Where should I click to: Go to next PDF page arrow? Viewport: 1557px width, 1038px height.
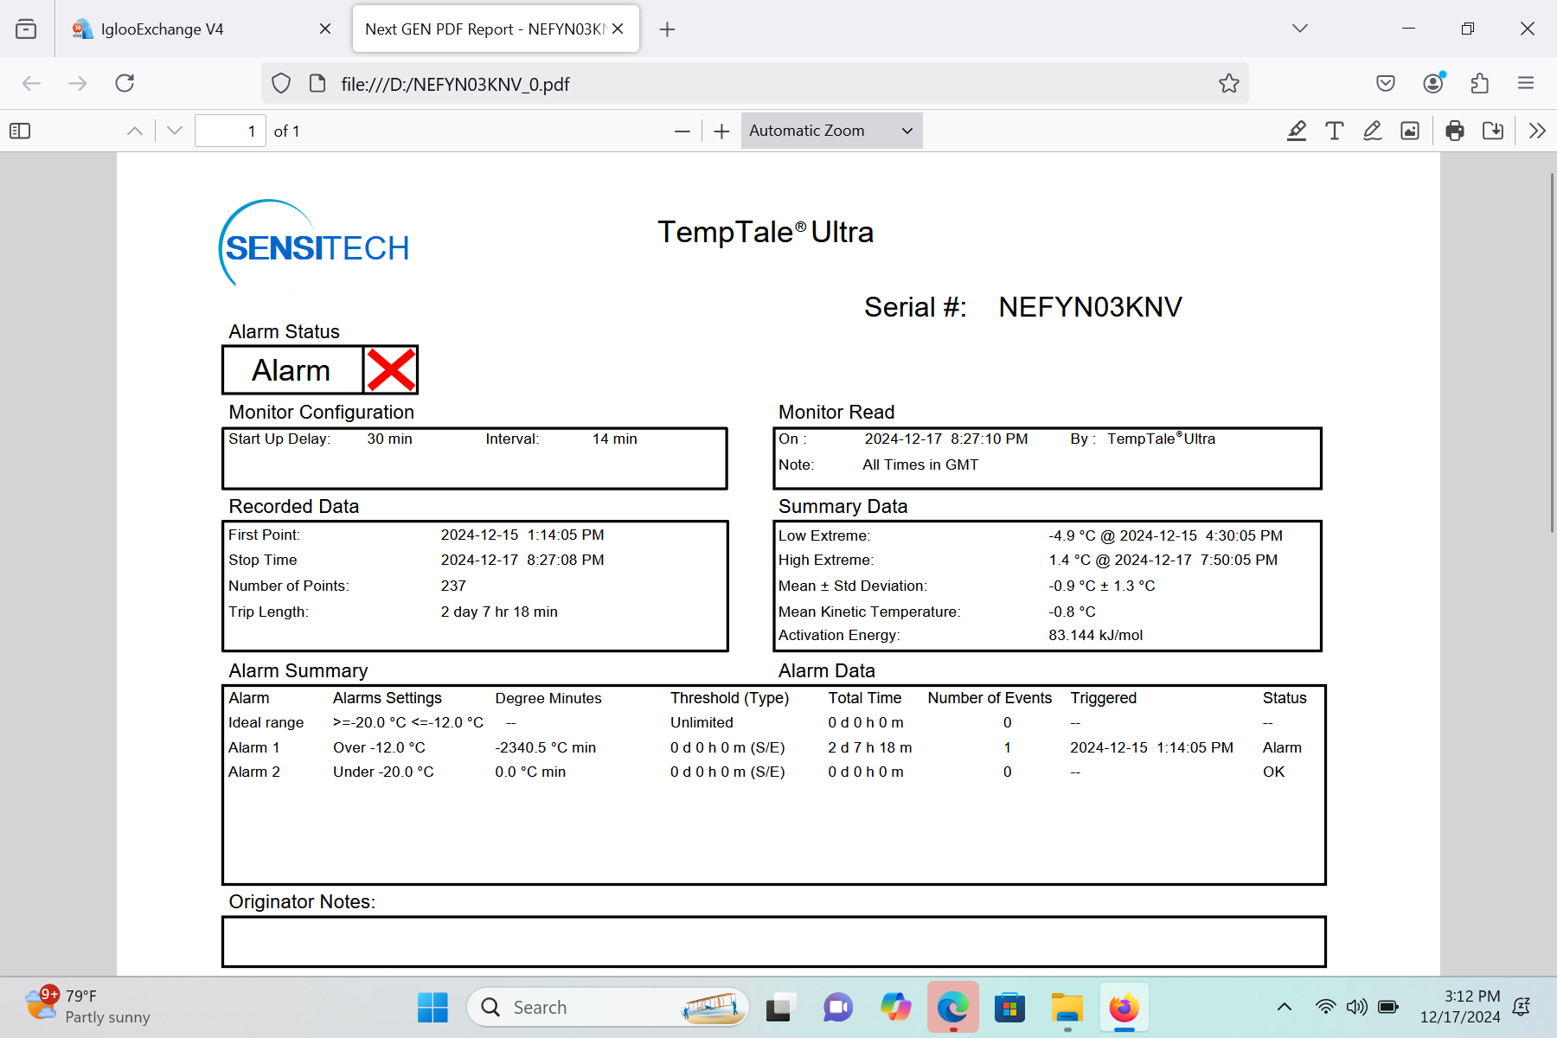click(x=175, y=131)
